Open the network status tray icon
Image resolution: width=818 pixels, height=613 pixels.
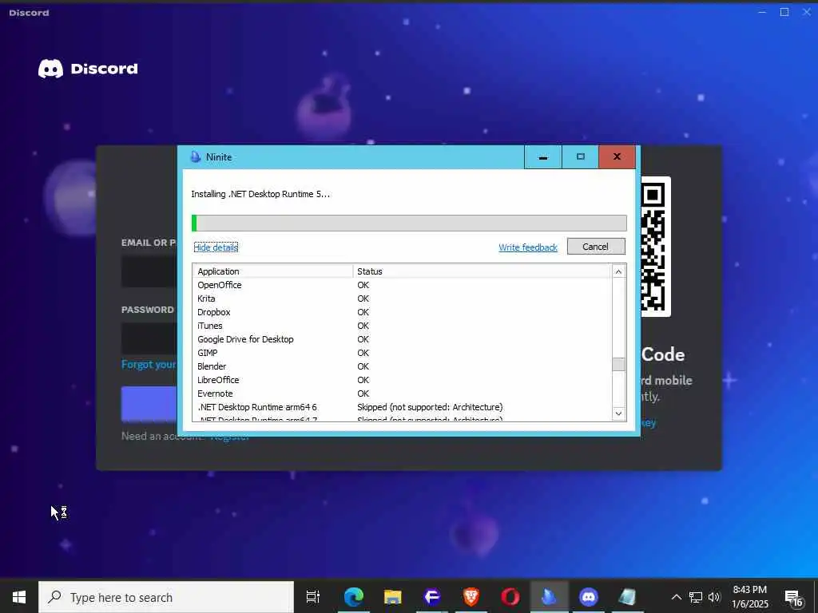click(696, 597)
